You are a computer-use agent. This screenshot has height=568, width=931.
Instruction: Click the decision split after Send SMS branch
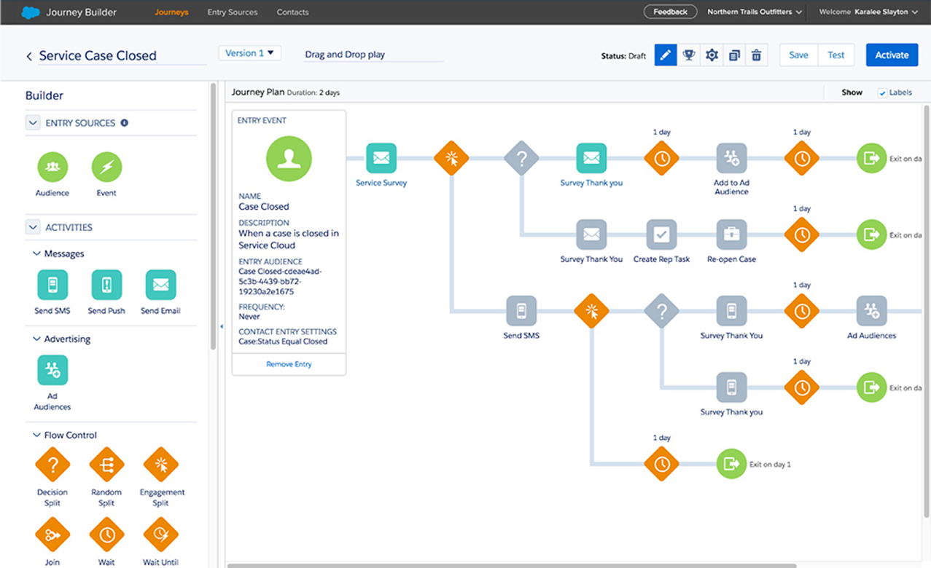click(661, 311)
